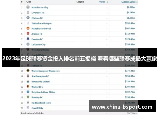This screenshot has width=159, height=115.
Task: Click the Arsenal FC club crest
Action: pos(28,34)
